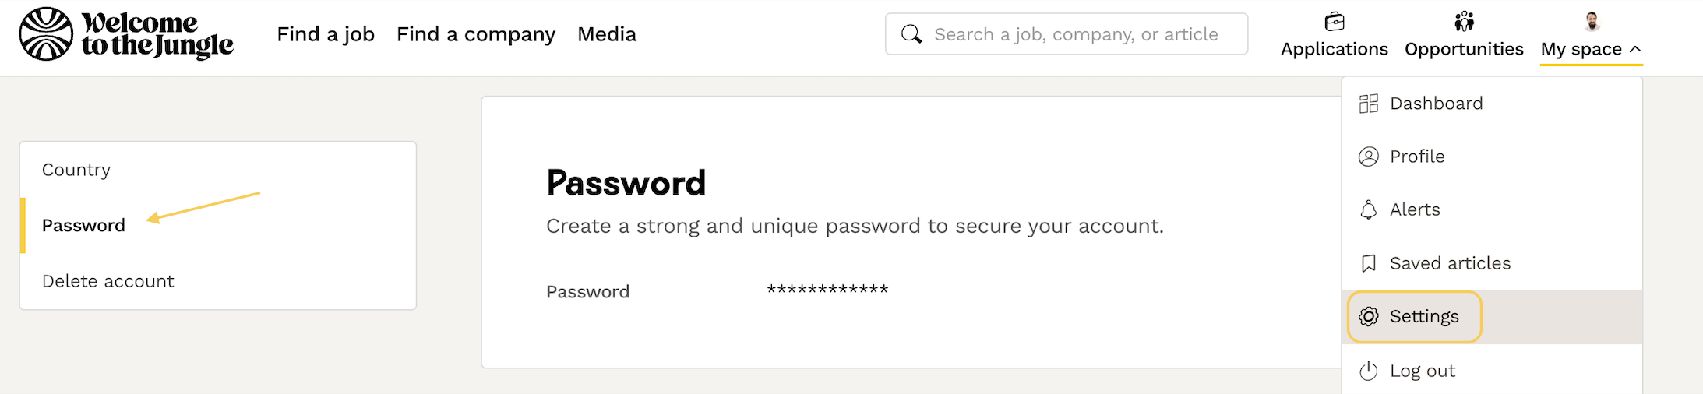
Task: Click the user avatar above My space
Action: (1592, 22)
